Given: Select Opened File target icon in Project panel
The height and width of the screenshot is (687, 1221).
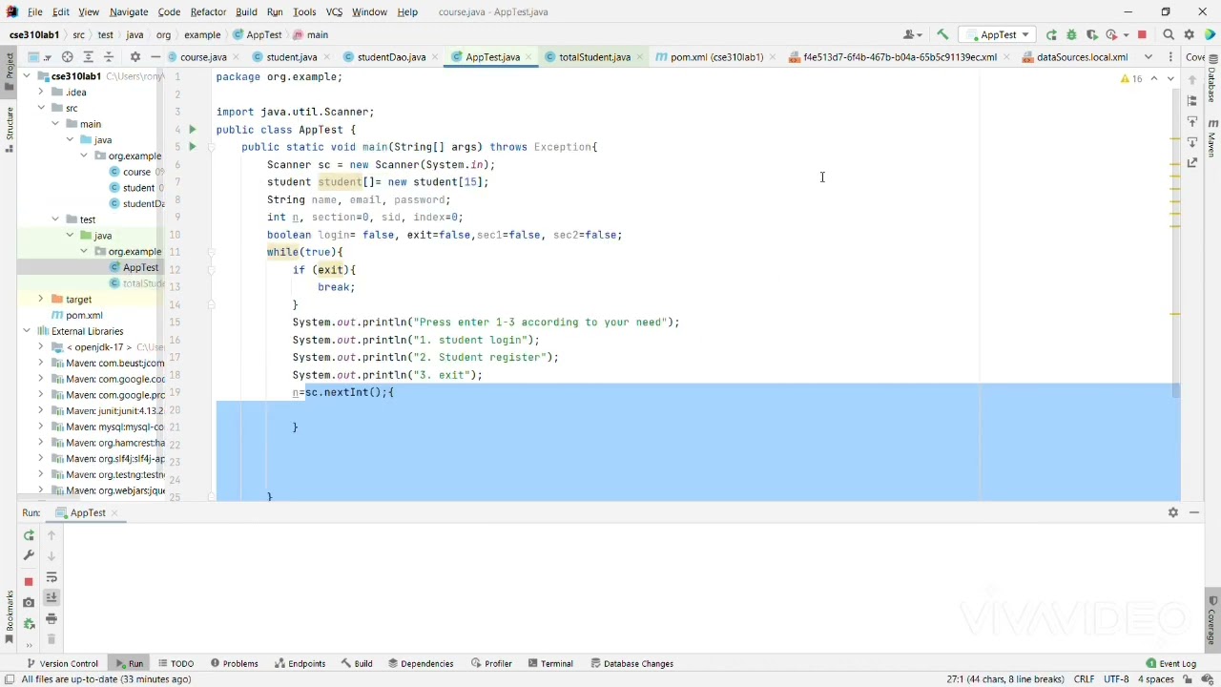Looking at the screenshot, I should [x=67, y=57].
